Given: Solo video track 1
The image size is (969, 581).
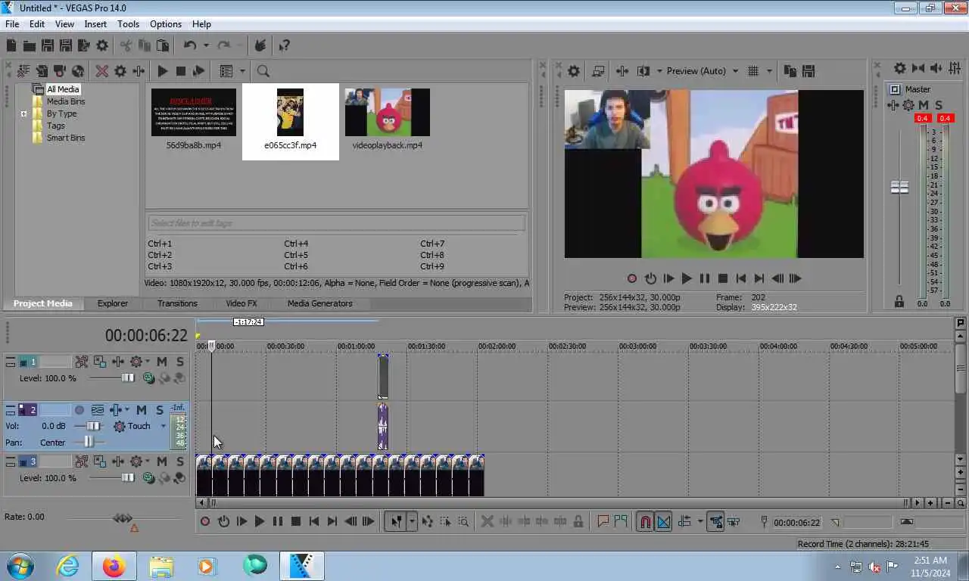Looking at the screenshot, I should point(180,362).
